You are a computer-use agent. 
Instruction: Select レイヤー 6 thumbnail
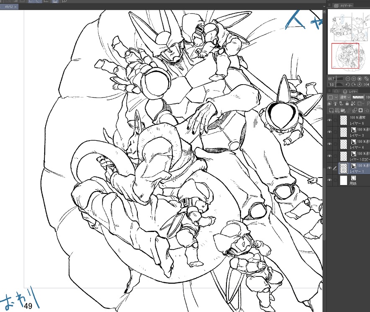pos(344,121)
